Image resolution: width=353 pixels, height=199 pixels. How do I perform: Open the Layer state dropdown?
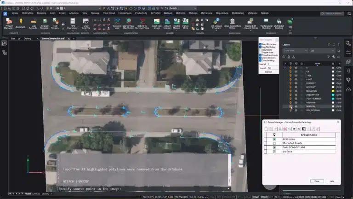coord(295,51)
